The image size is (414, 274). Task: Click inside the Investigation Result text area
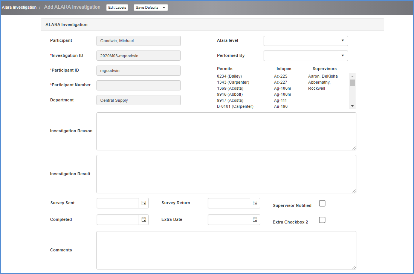[226, 174]
